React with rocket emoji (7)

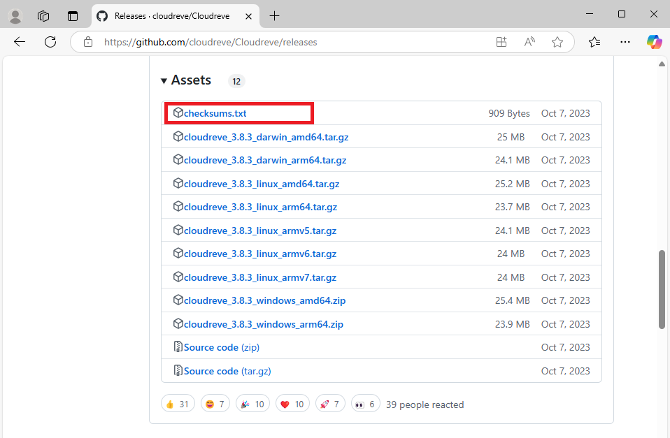pos(330,404)
